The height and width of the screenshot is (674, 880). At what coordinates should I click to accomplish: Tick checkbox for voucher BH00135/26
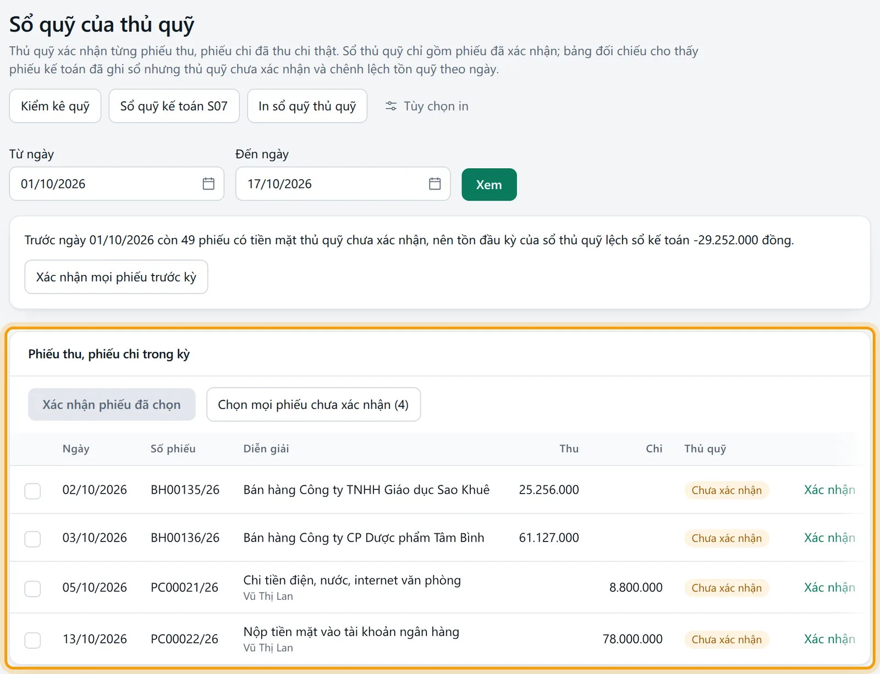pyautogui.click(x=32, y=491)
